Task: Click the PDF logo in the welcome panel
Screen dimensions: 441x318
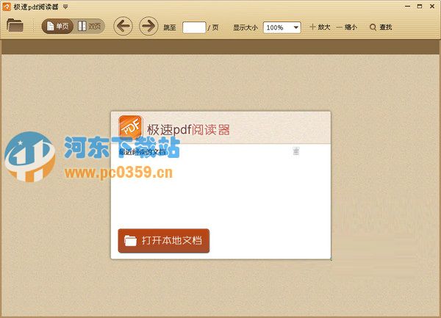Action: (x=130, y=127)
